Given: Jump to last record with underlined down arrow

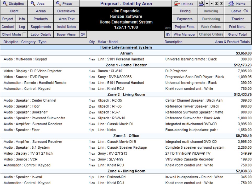Looking at the screenshot, I should pos(217,4).
